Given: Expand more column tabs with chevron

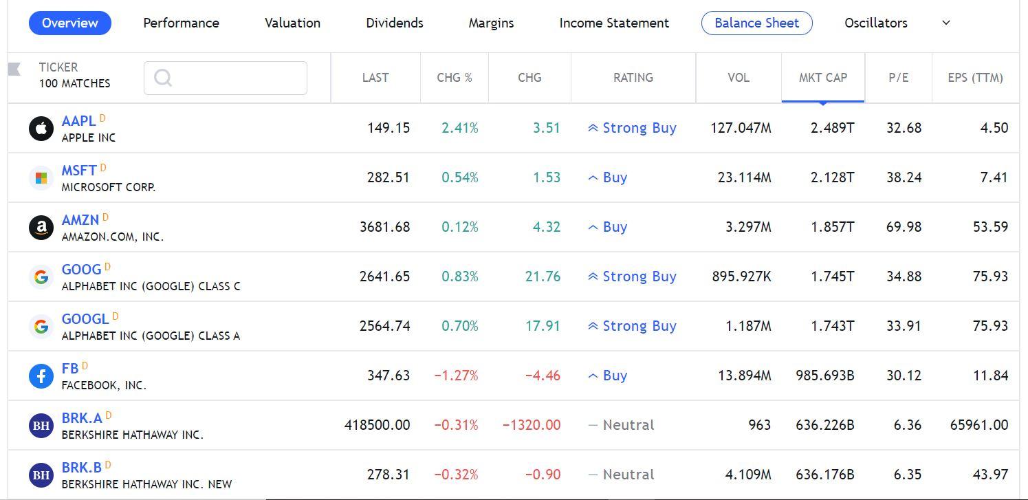Looking at the screenshot, I should (x=946, y=23).
